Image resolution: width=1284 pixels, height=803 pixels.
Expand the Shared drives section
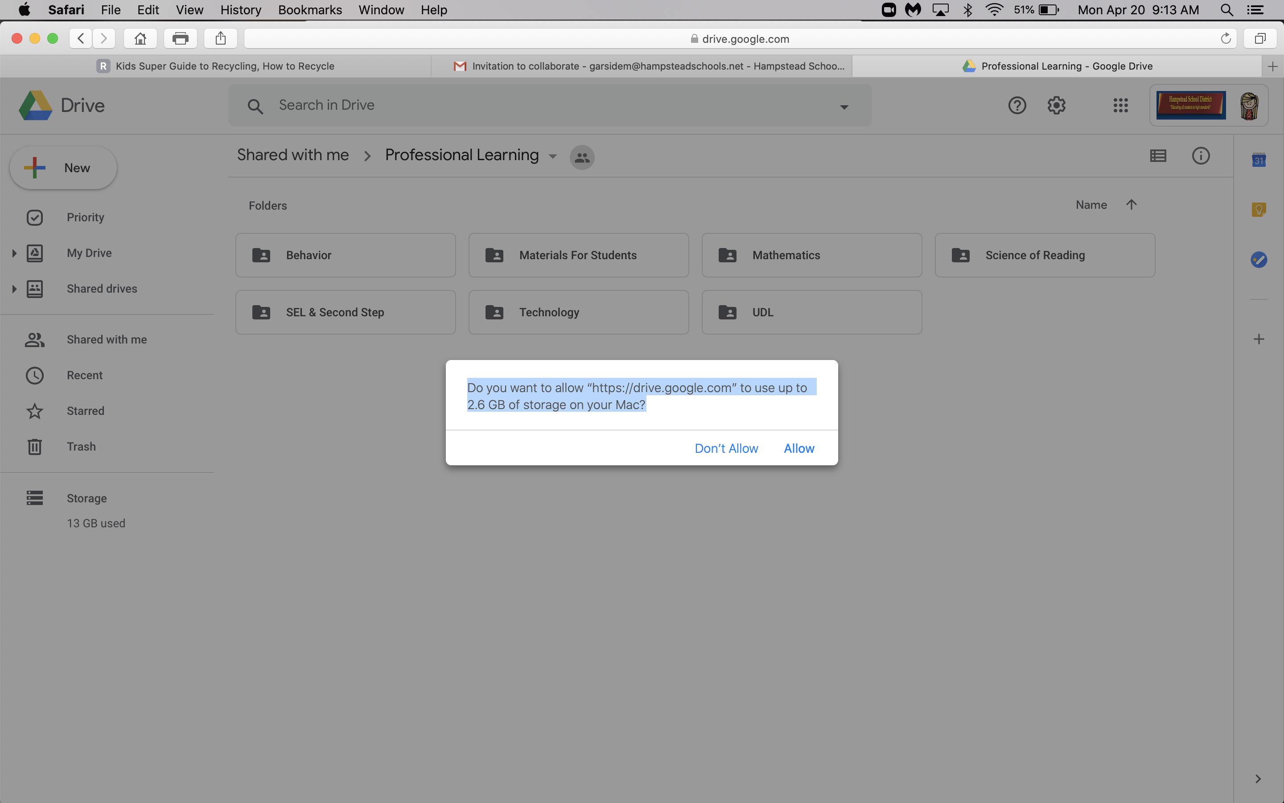14,288
